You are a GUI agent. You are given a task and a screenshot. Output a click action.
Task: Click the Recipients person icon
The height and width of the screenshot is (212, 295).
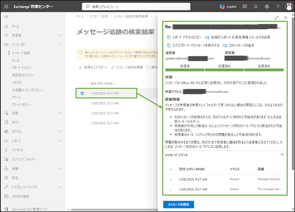click(x=6, y=35)
